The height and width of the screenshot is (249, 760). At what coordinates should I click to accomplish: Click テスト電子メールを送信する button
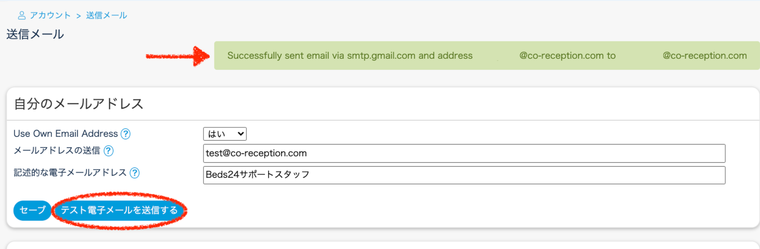click(x=119, y=210)
